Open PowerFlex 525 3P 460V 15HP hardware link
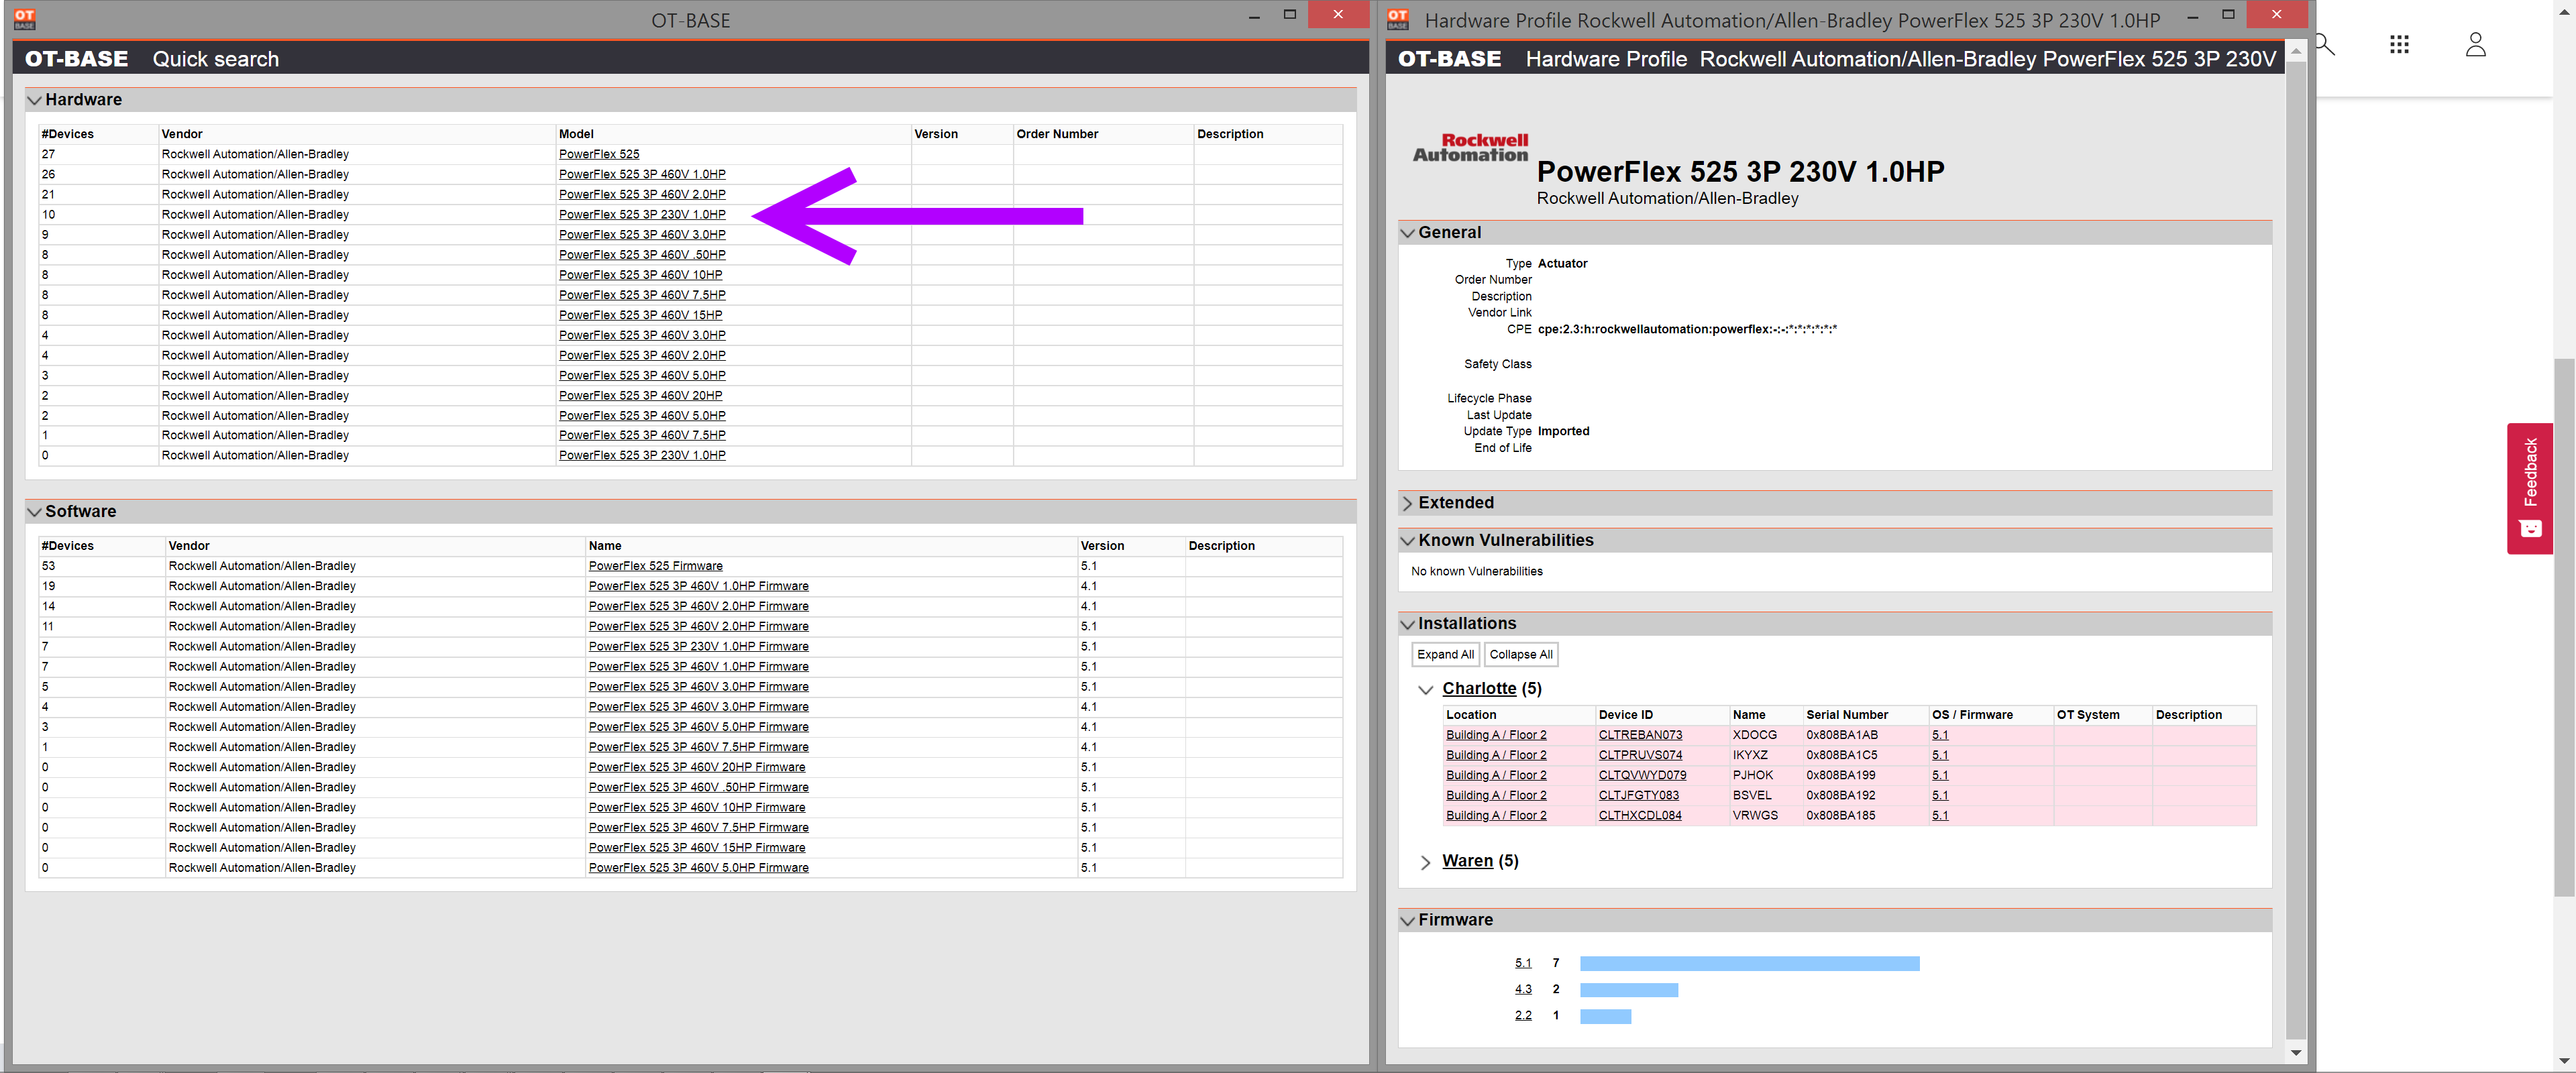Viewport: 2576px width, 1073px height. click(640, 314)
